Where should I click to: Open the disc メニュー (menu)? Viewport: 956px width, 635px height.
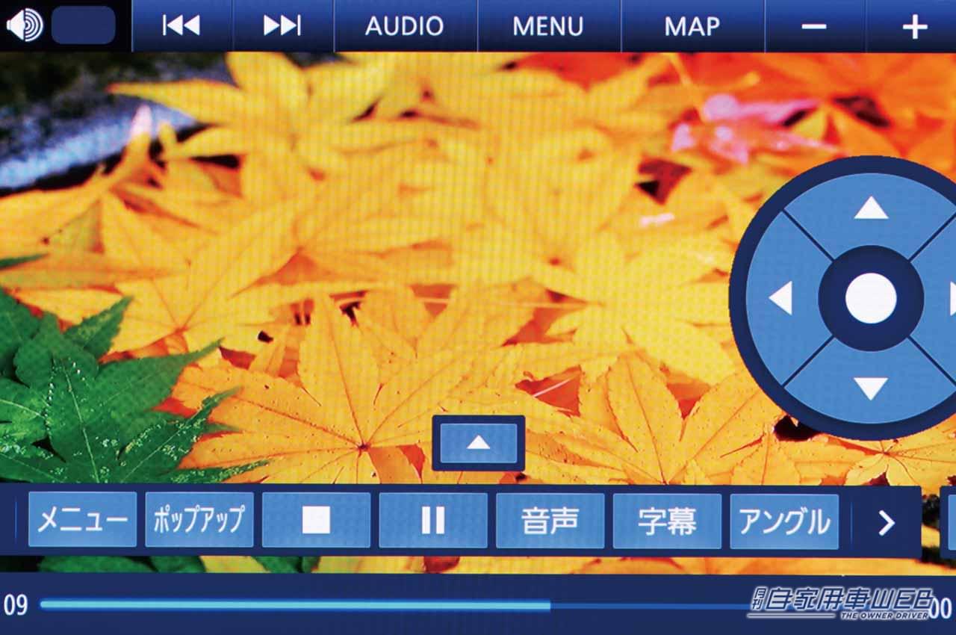82,520
